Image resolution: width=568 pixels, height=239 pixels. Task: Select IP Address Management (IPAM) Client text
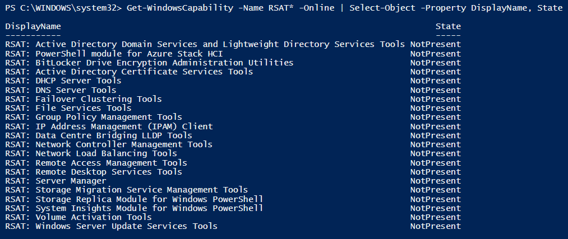tap(124, 126)
